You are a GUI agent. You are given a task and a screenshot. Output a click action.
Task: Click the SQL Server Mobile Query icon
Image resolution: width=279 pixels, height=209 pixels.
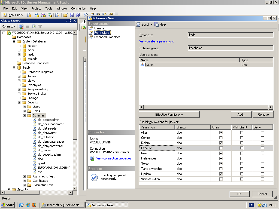pos(57,15)
